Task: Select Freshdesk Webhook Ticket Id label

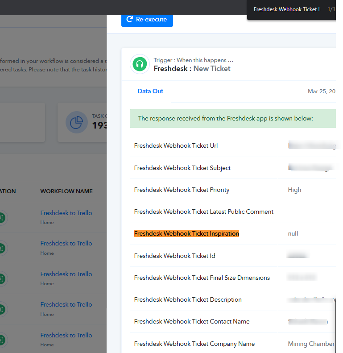Action: tap(175, 256)
